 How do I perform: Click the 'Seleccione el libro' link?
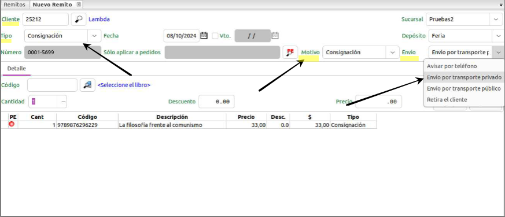pos(124,85)
